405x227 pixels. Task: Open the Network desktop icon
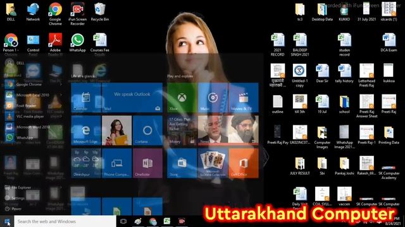coord(33,12)
